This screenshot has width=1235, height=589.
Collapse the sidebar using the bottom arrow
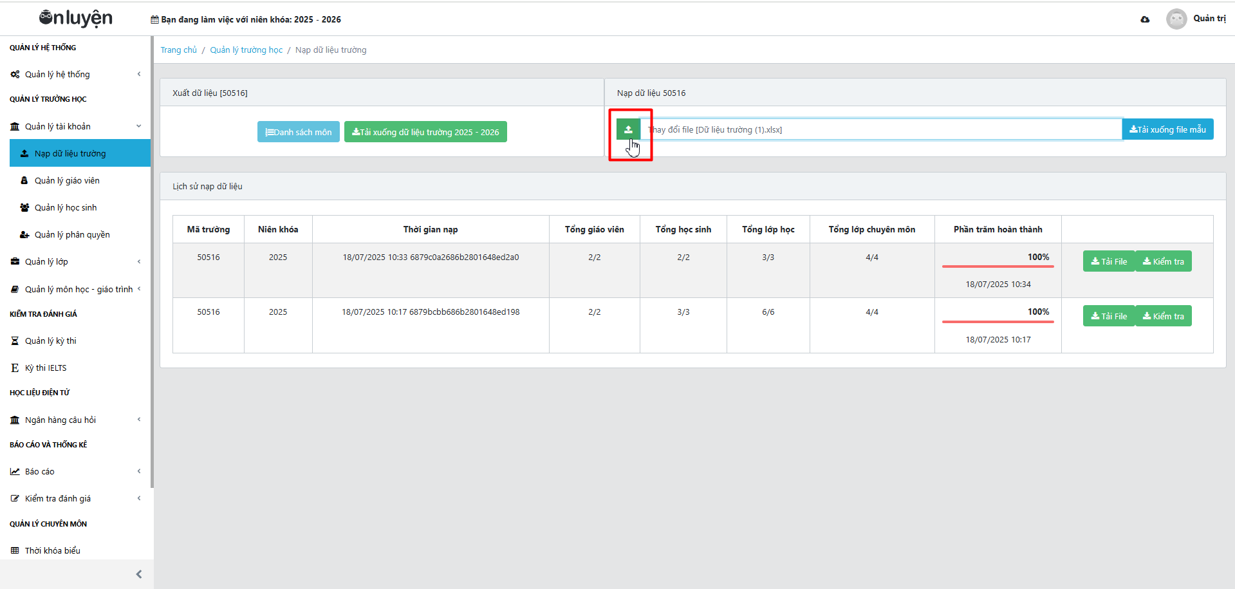coord(139,574)
